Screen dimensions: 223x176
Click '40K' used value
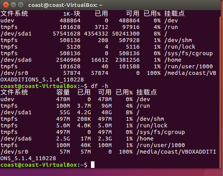86,145
